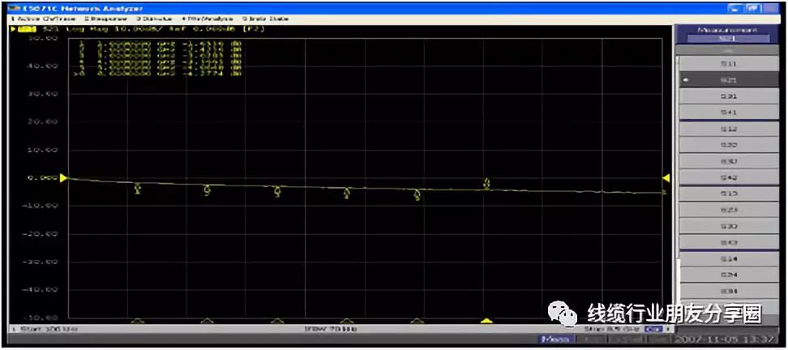Click the Measurement S21 softkey menu title
Image resolution: width=788 pixels, height=350 pixels.
[x=727, y=34]
